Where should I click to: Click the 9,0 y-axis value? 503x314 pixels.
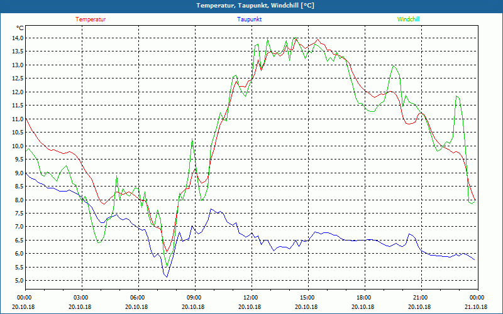coord(19,173)
